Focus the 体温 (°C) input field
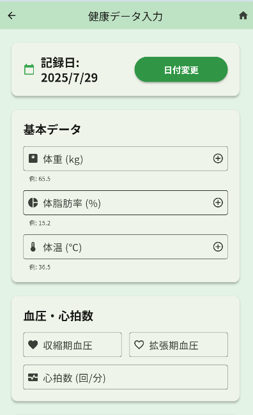Screen dimensions: 253x415 tap(125, 246)
